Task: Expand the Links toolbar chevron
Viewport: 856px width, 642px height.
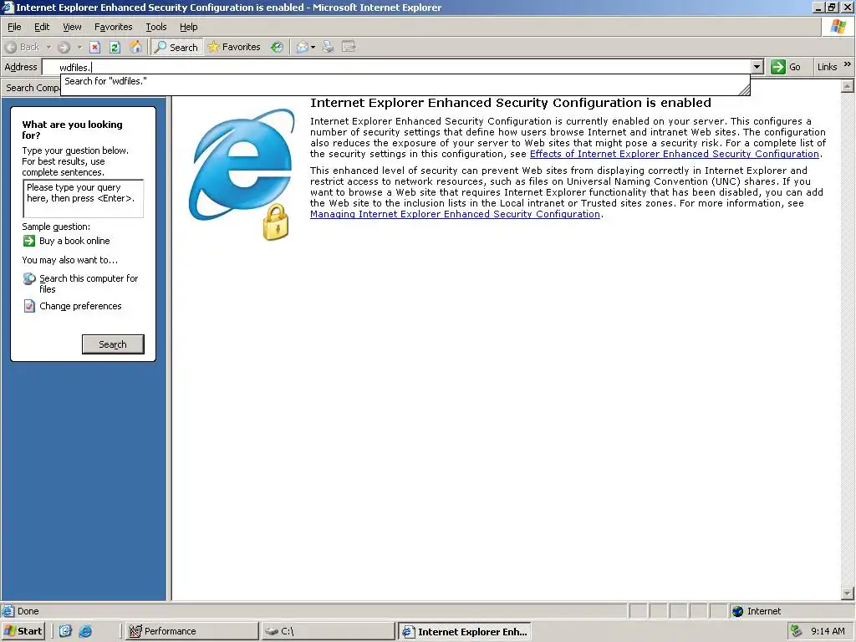Action: [x=848, y=64]
